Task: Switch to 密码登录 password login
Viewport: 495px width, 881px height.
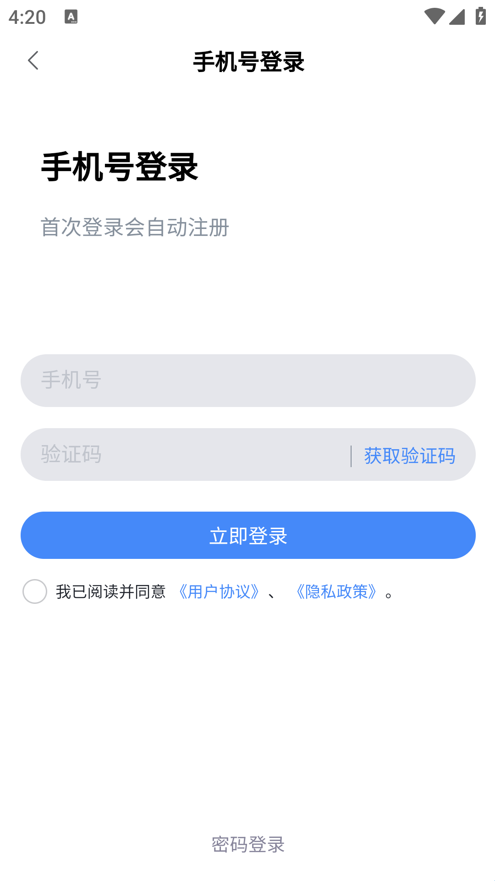Action: (248, 844)
